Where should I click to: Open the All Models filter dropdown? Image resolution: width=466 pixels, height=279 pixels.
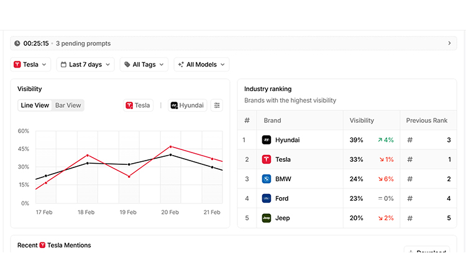pyautogui.click(x=201, y=64)
